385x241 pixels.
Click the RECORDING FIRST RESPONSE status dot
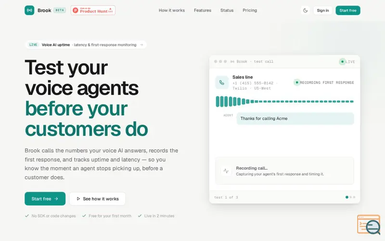click(297, 82)
